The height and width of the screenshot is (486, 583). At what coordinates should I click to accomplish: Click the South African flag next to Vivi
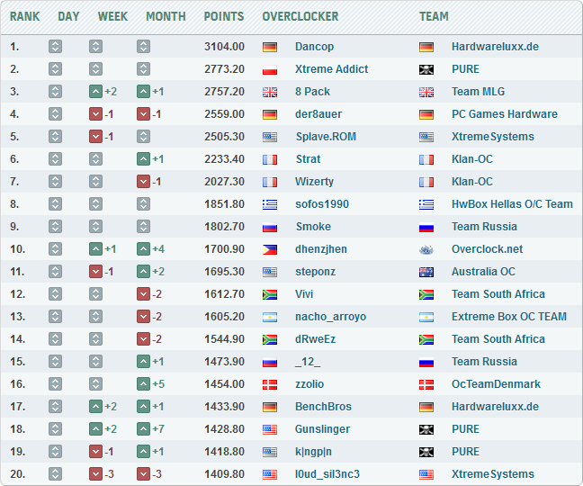[x=270, y=294]
